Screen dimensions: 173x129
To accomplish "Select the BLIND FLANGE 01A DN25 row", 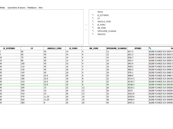I will click(86, 61).
